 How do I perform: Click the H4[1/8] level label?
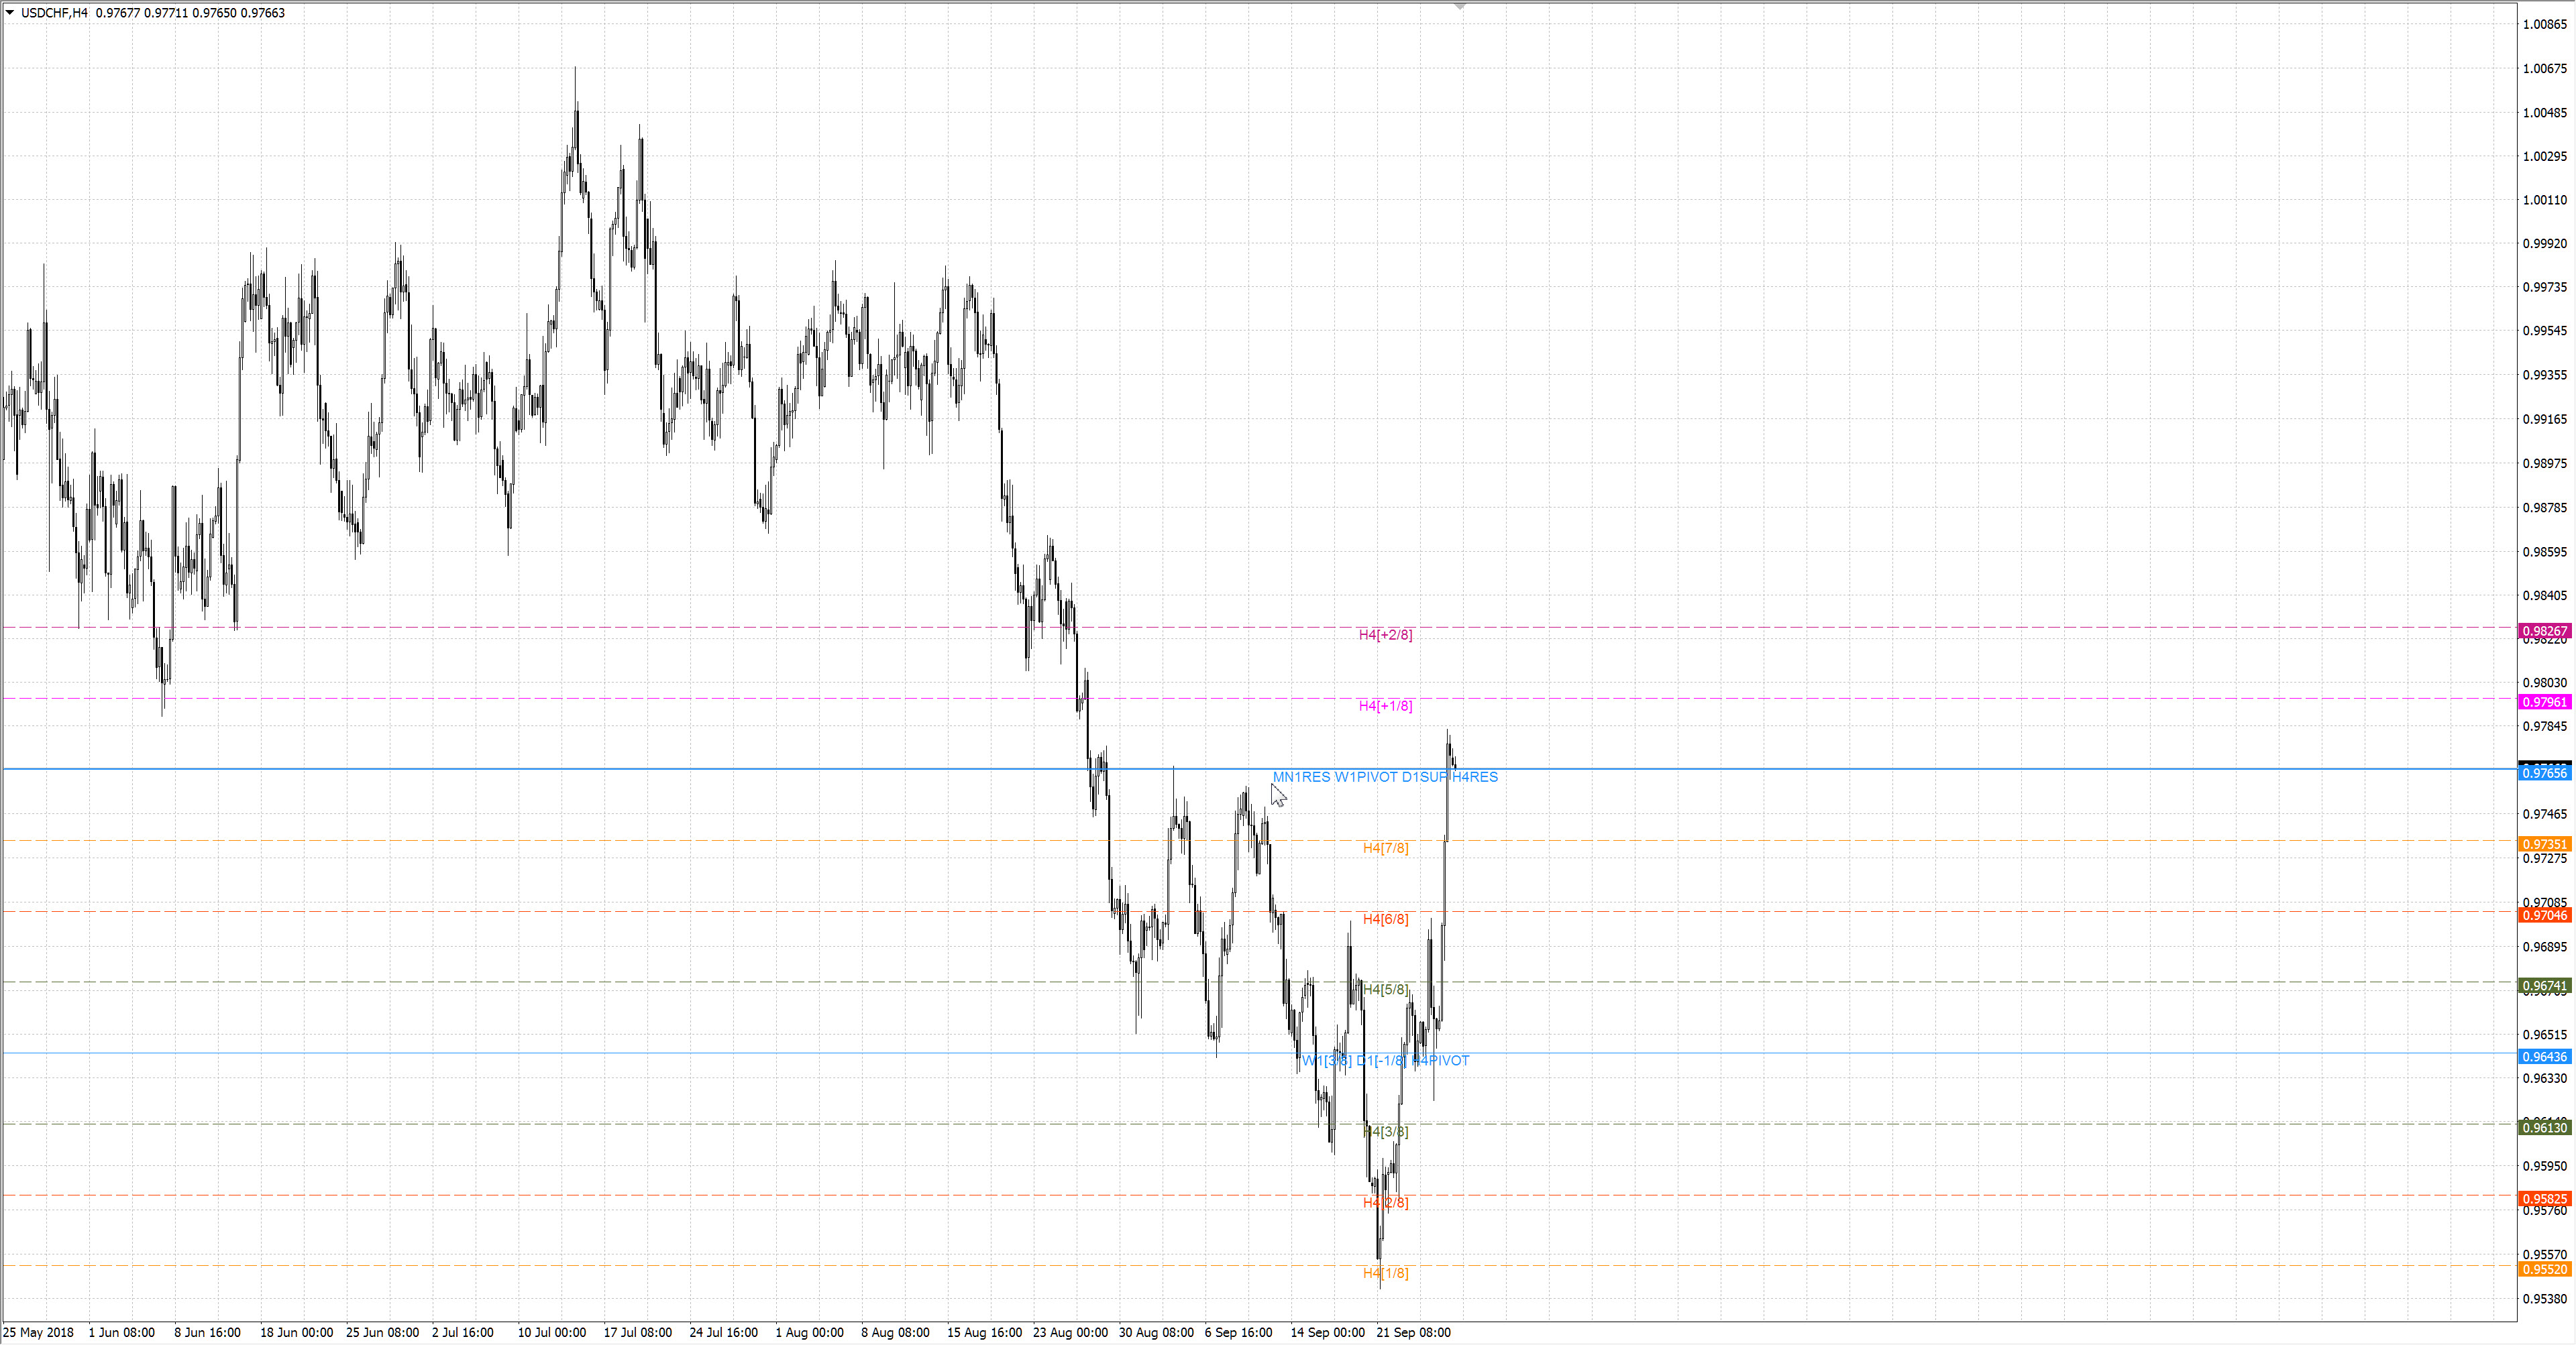tap(1385, 1273)
